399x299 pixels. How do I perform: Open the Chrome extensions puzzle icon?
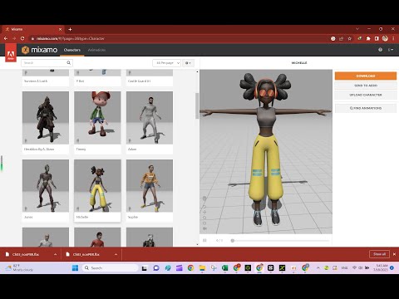(368, 38)
